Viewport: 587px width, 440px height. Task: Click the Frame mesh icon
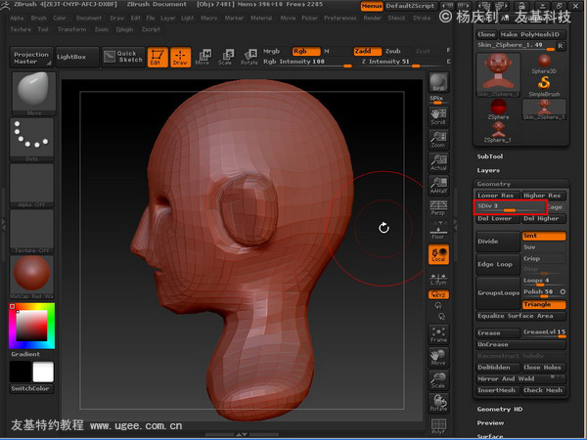438,334
